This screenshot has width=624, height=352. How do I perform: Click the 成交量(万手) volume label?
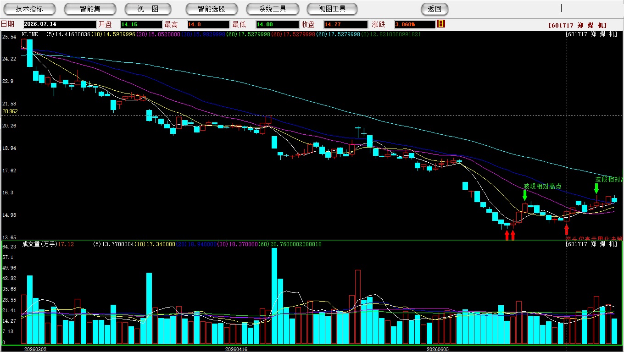click(39, 244)
